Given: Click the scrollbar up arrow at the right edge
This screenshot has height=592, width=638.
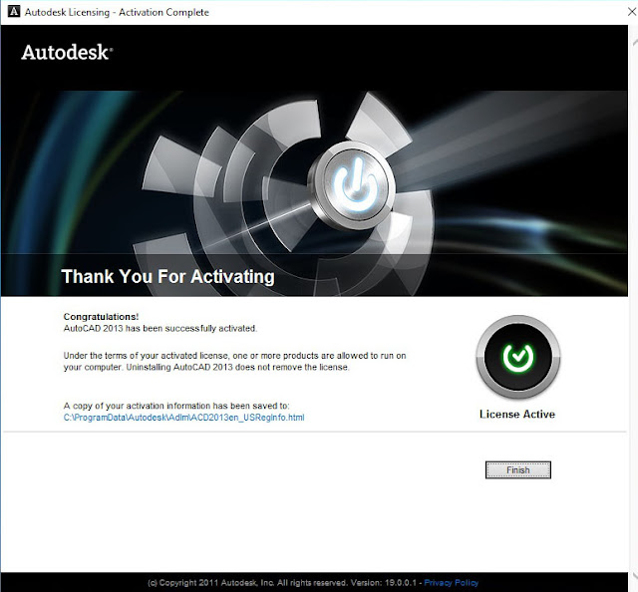Looking at the screenshot, I should pyautogui.click(x=634, y=42).
